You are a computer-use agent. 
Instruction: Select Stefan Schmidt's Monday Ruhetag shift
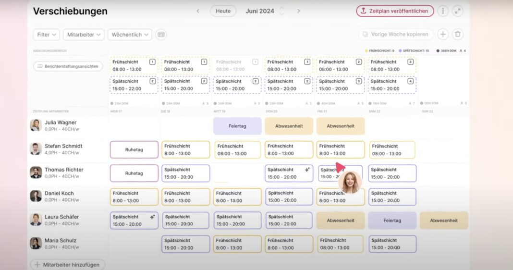pyautogui.click(x=134, y=149)
